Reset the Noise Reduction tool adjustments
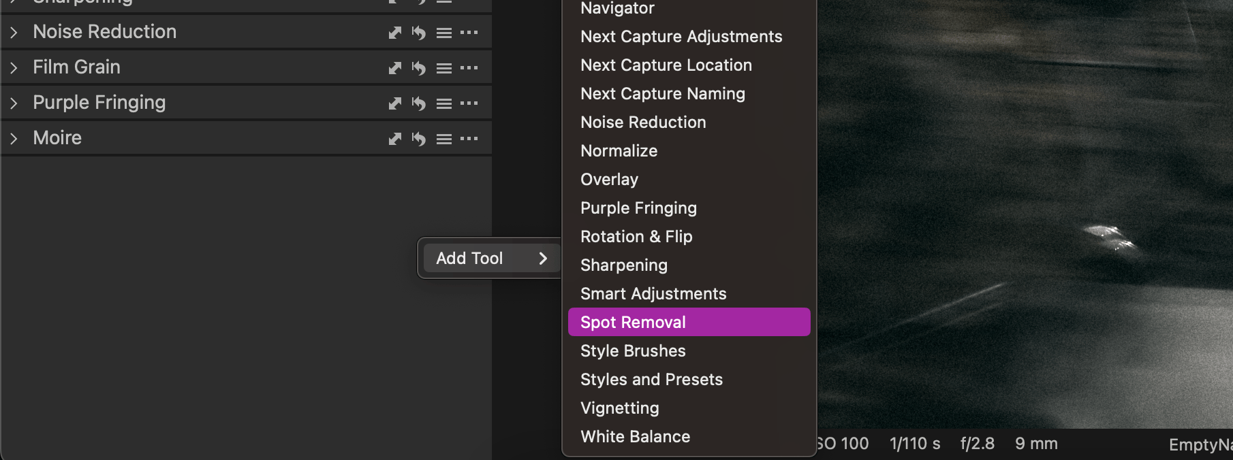1233x460 pixels. click(418, 33)
